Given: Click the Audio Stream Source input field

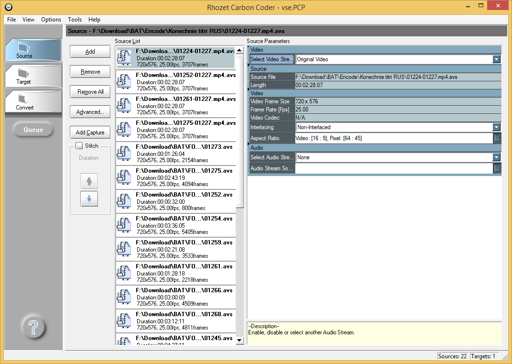Looking at the screenshot, I should tap(394, 168).
